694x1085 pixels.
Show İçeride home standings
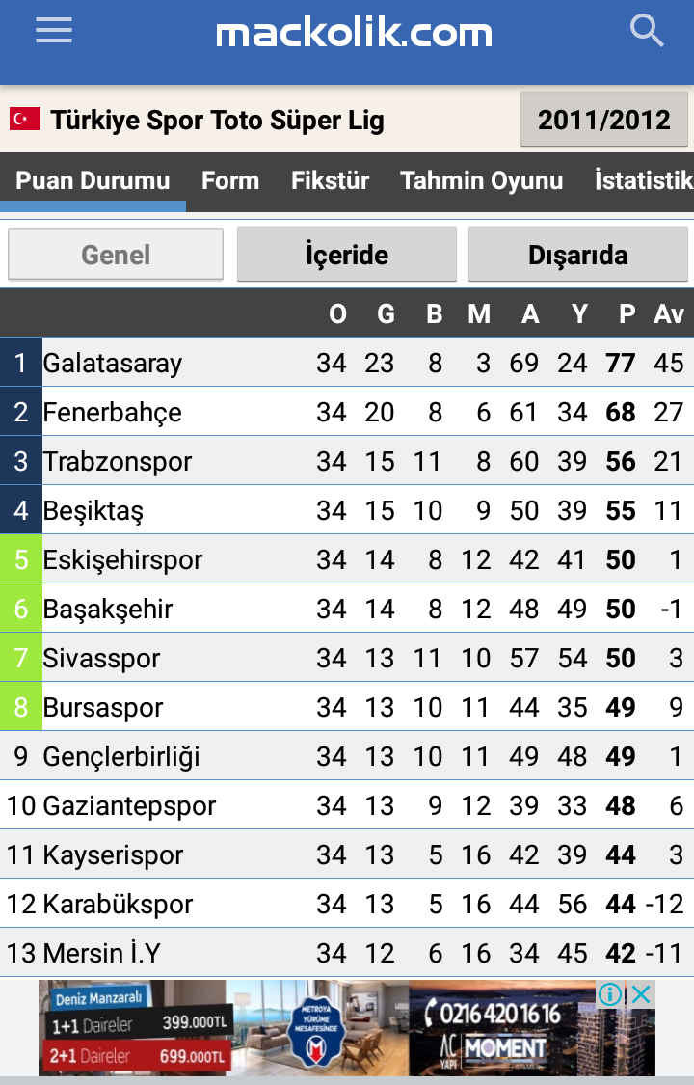tap(347, 255)
